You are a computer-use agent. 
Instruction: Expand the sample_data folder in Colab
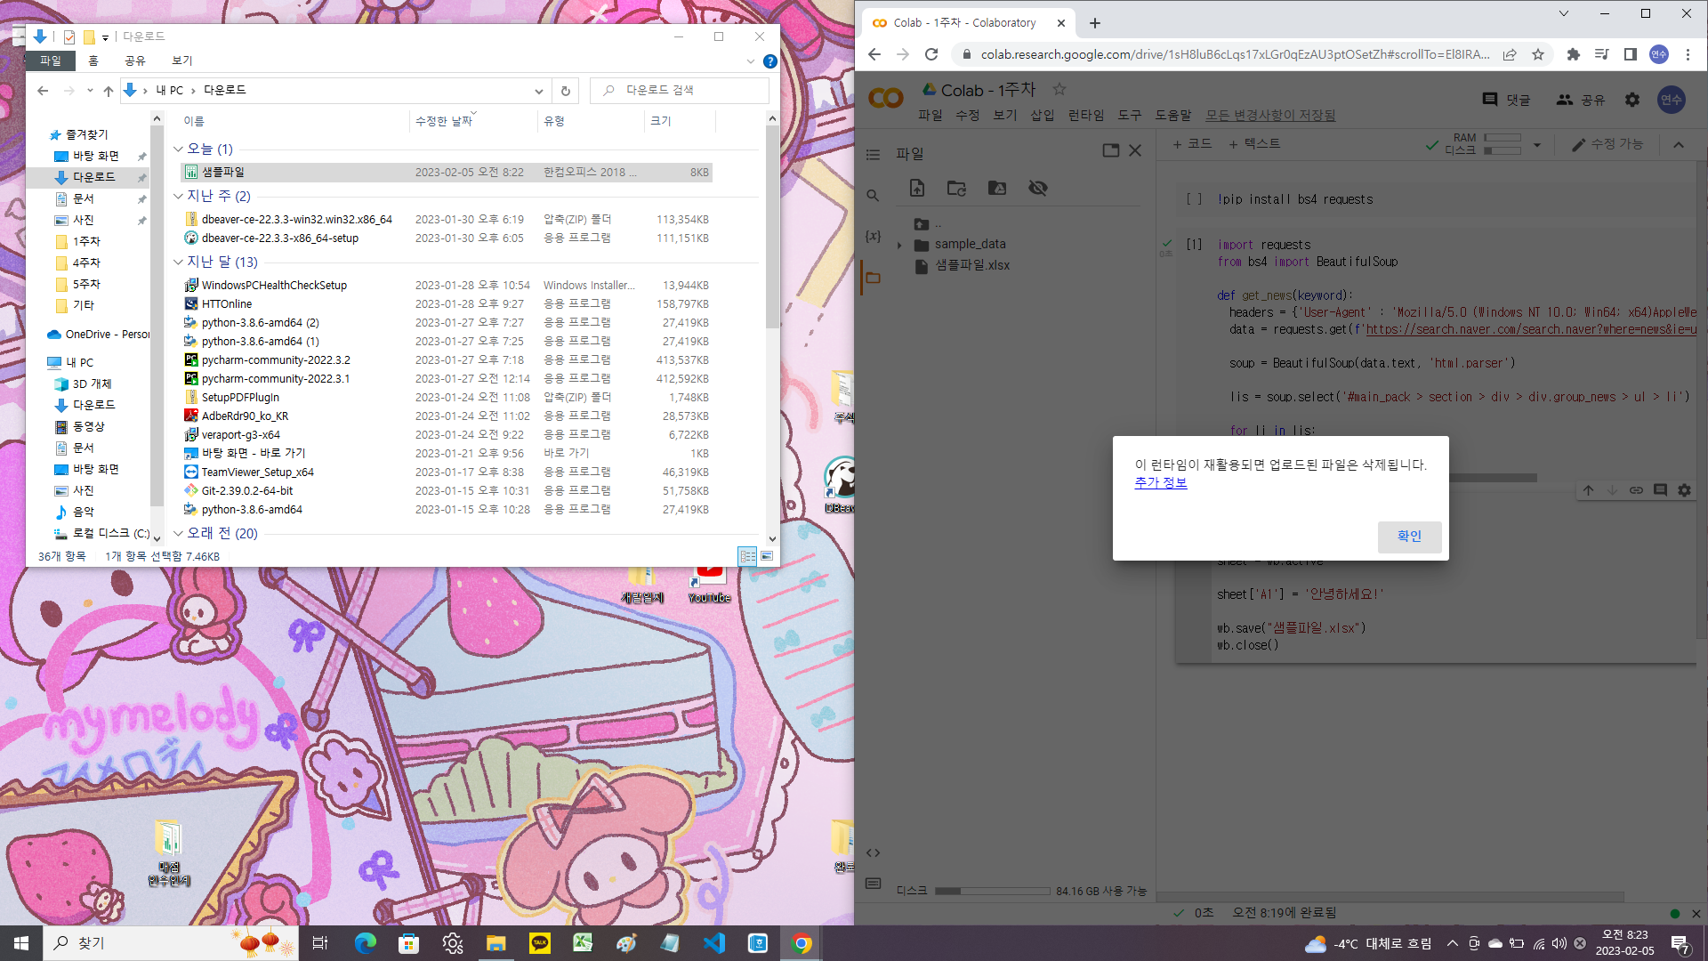[899, 245]
